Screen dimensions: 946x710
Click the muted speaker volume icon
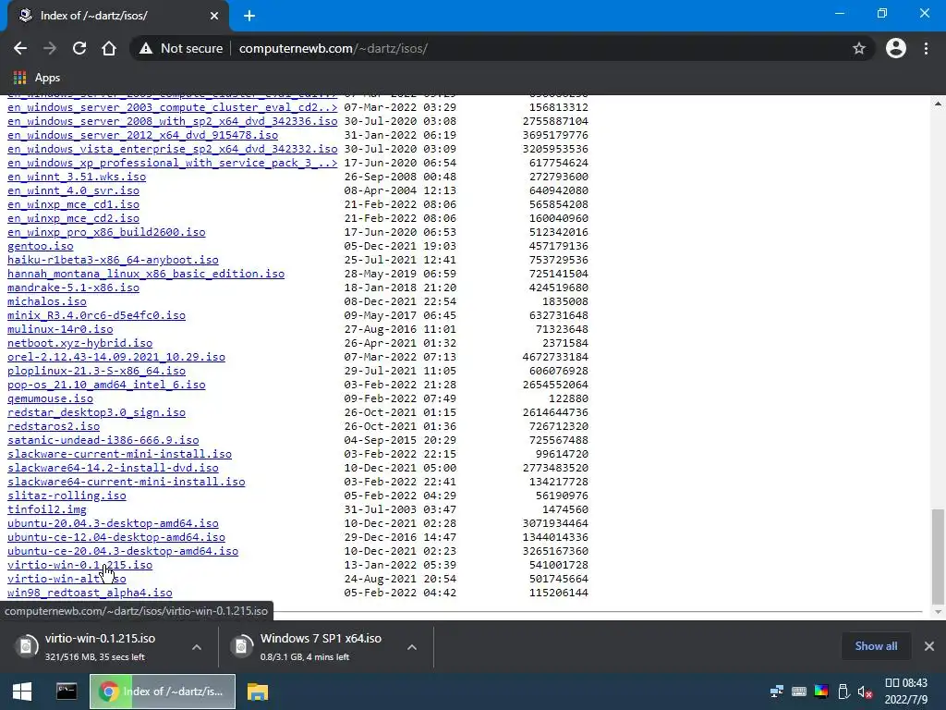point(865,692)
